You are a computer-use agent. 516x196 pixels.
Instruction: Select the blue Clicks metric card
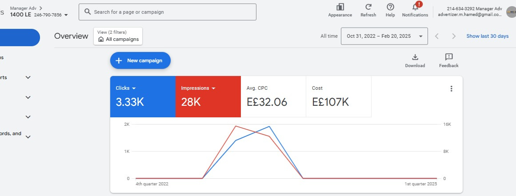coord(143,96)
